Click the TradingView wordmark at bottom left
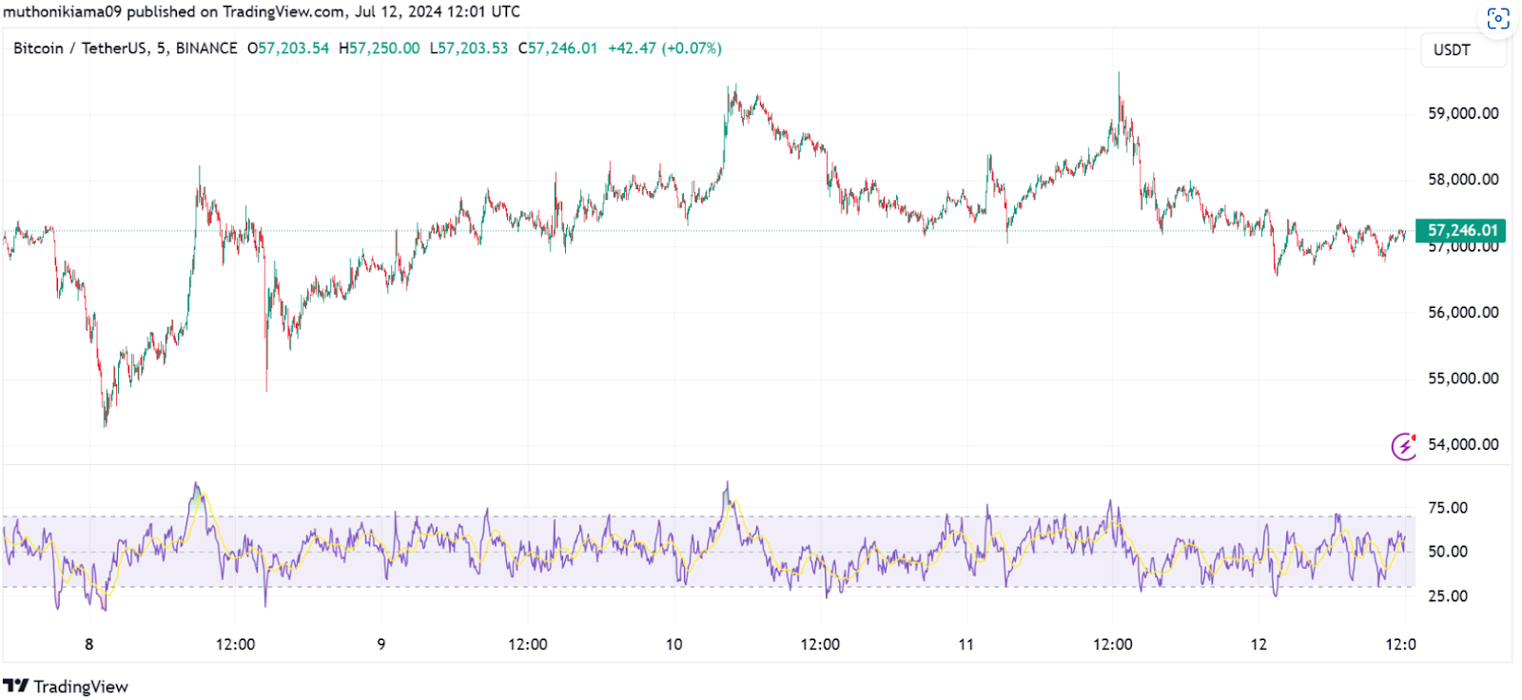This screenshot has height=700, width=1522. click(x=81, y=686)
